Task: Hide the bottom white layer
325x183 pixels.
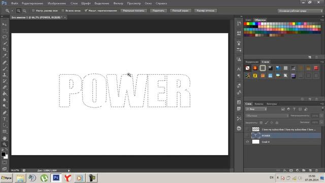Action: click(247, 142)
